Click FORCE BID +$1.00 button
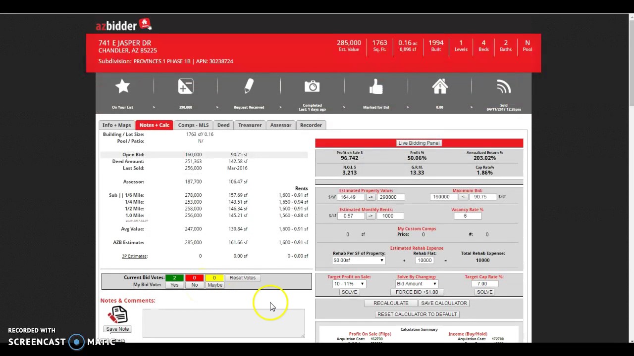The width and height of the screenshot is (634, 356). click(417, 292)
